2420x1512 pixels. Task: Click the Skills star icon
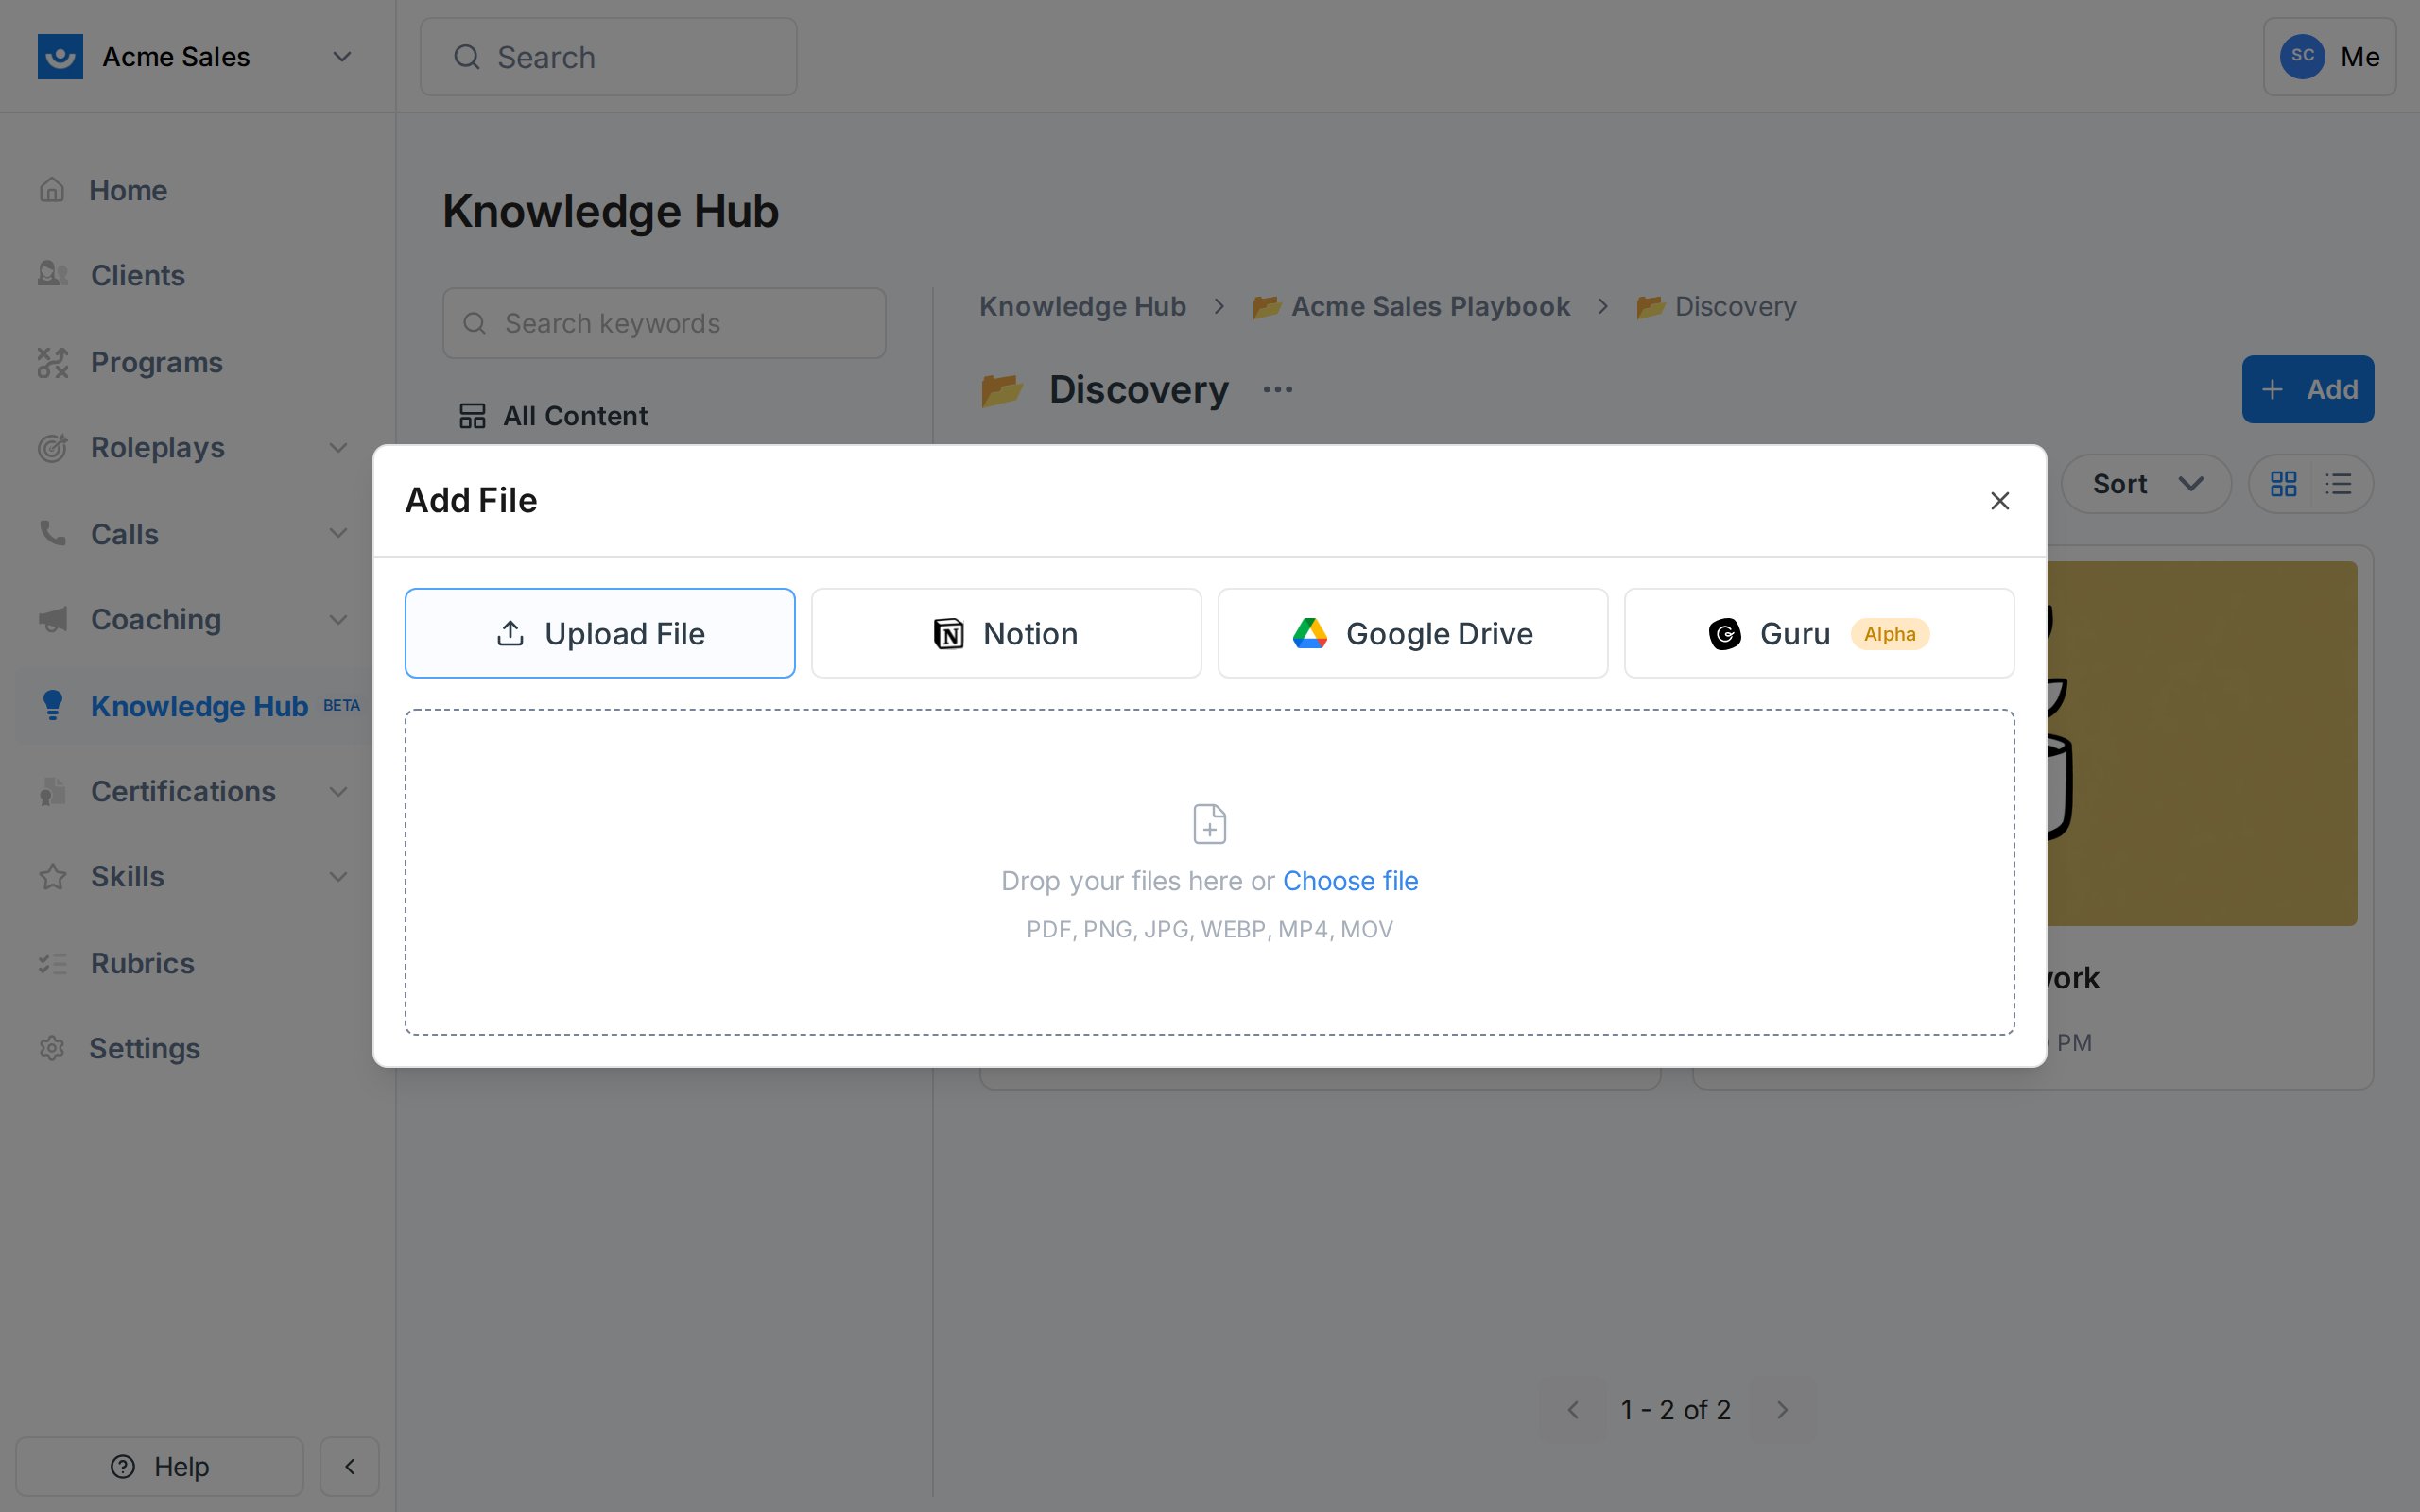tap(52, 877)
